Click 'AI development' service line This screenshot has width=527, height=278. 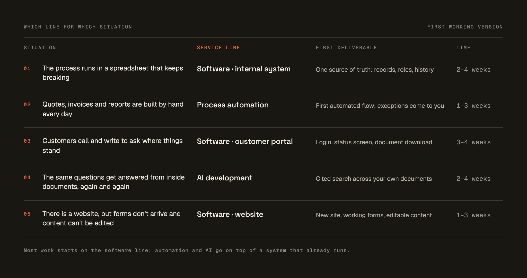225,178
